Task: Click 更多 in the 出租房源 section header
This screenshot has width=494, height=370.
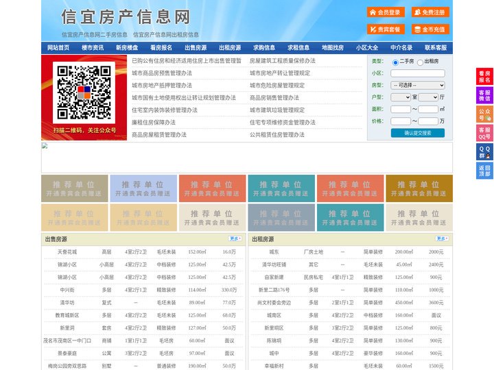Action: pyautogui.click(x=442, y=239)
